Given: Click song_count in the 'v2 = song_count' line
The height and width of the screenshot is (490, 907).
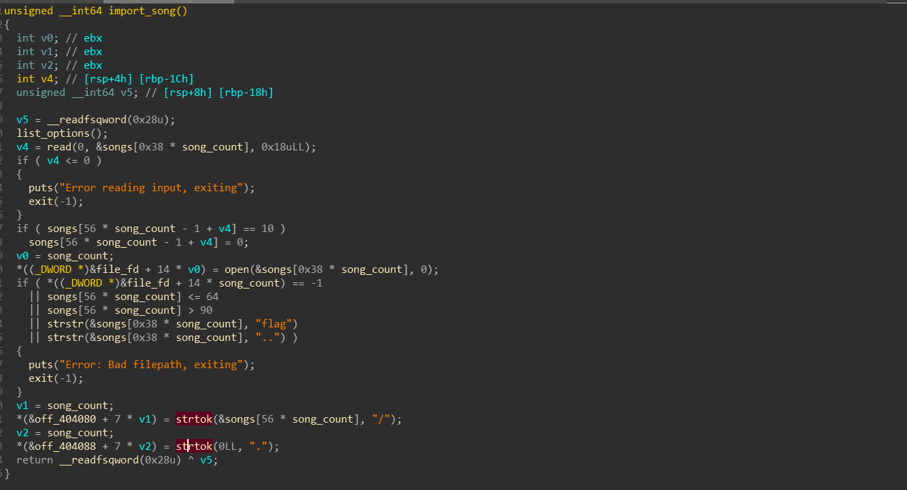Looking at the screenshot, I should click(78, 433).
